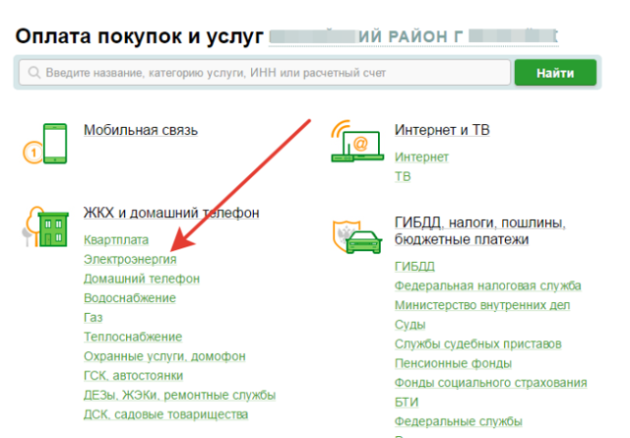Select the Квартплата link
630x438 pixels.
pyautogui.click(x=116, y=240)
